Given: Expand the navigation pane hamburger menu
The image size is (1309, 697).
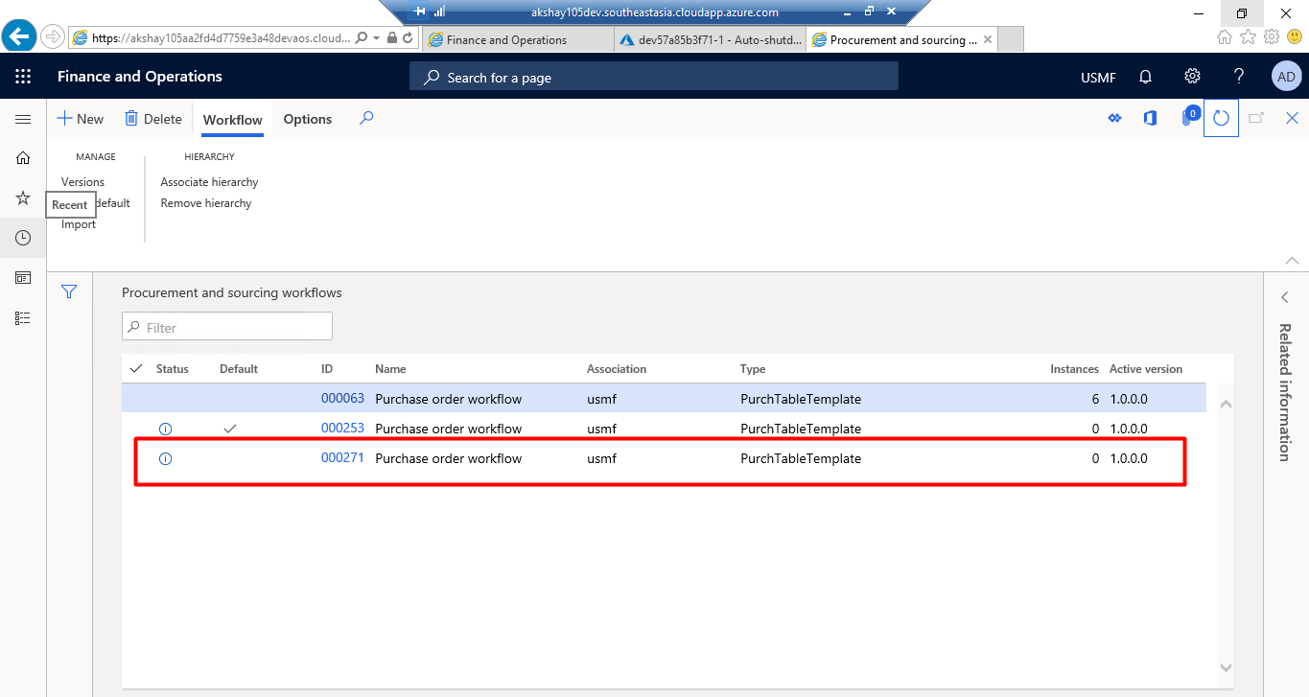Looking at the screenshot, I should (23, 119).
